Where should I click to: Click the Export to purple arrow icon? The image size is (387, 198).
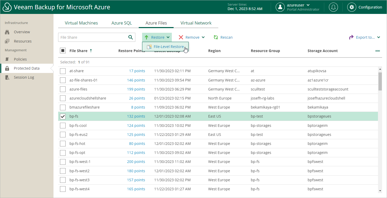click(351, 37)
